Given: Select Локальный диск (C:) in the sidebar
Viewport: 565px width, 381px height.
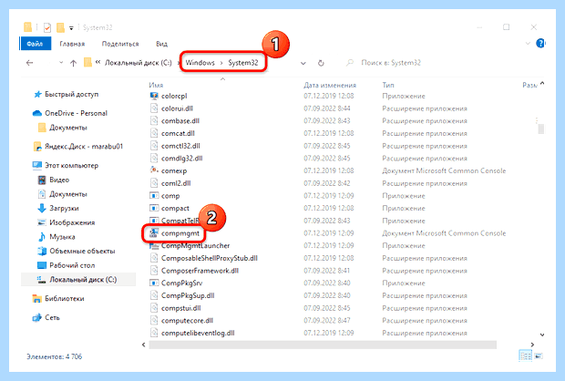Looking at the screenshot, I should [78, 280].
